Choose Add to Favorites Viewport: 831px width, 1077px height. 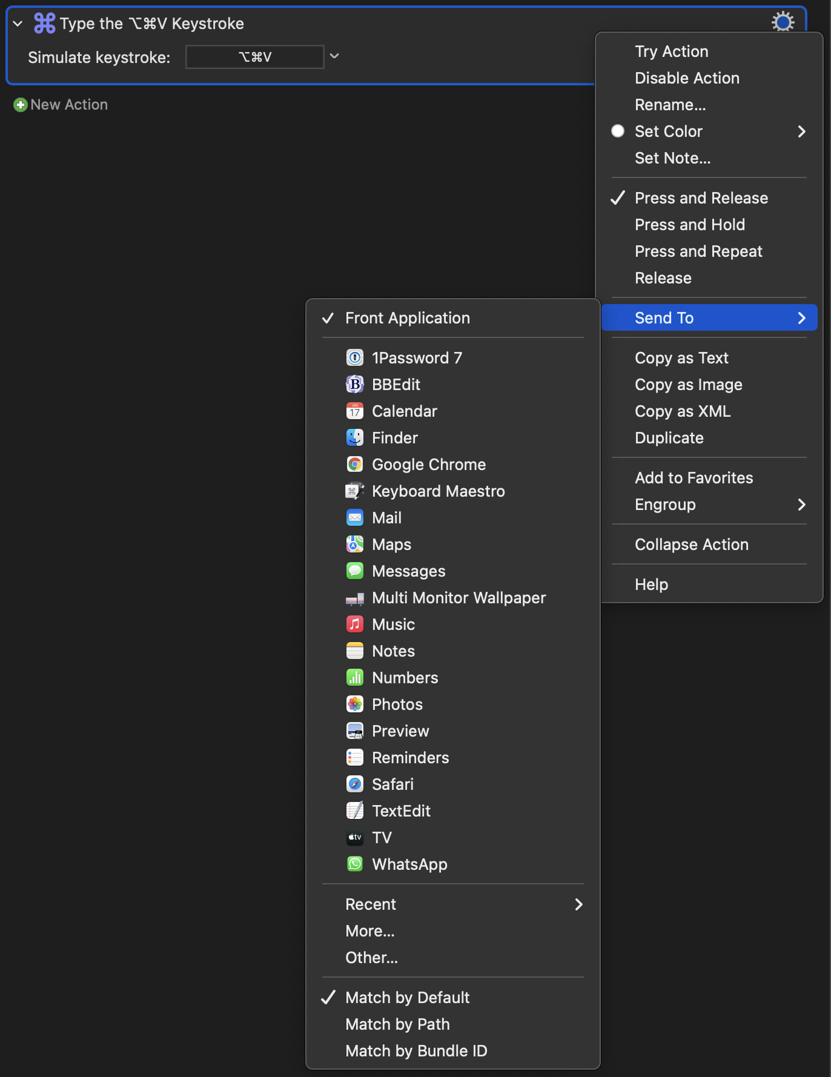point(709,478)
